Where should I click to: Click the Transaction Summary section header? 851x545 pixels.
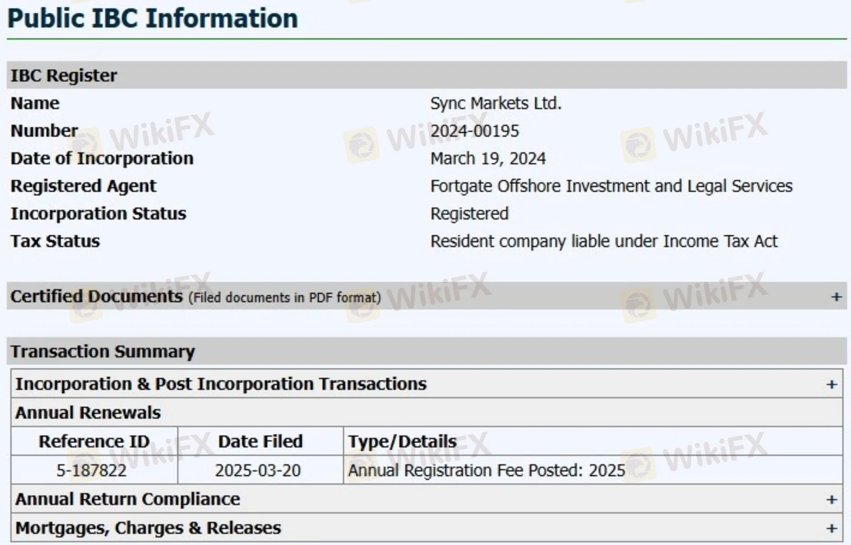click(x=103, y=351)
